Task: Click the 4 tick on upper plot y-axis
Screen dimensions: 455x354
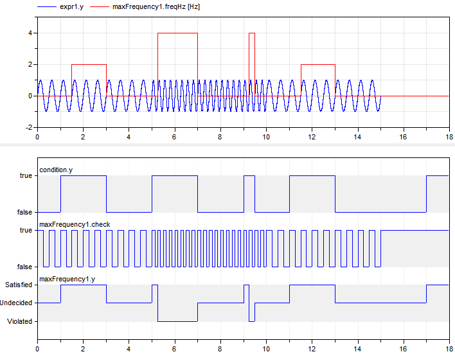Action: (x=31, y=33)
